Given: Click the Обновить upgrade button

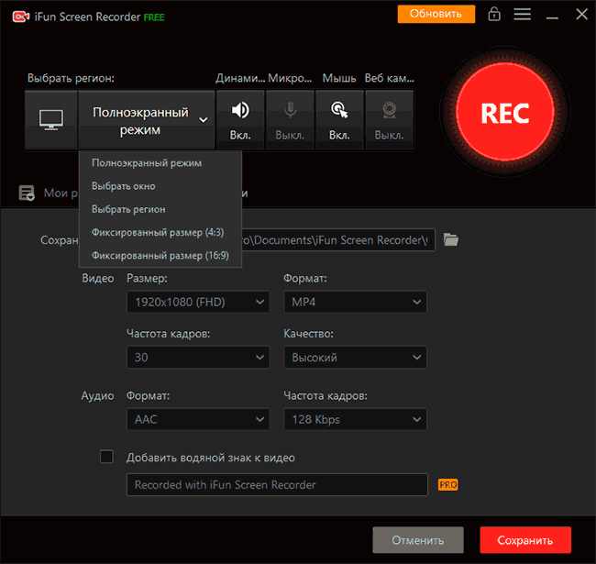Looking at the screenshot, I should pyautogui.click(x=436, y=14).
